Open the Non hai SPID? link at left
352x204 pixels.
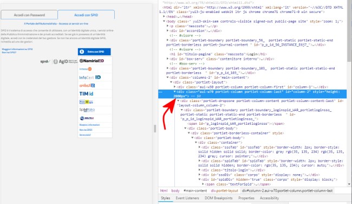coord(9,52)
